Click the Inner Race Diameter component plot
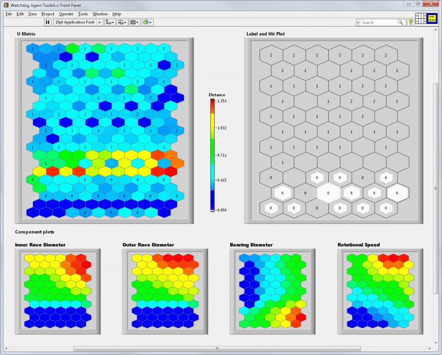The image size is (442, 355). 57,291
